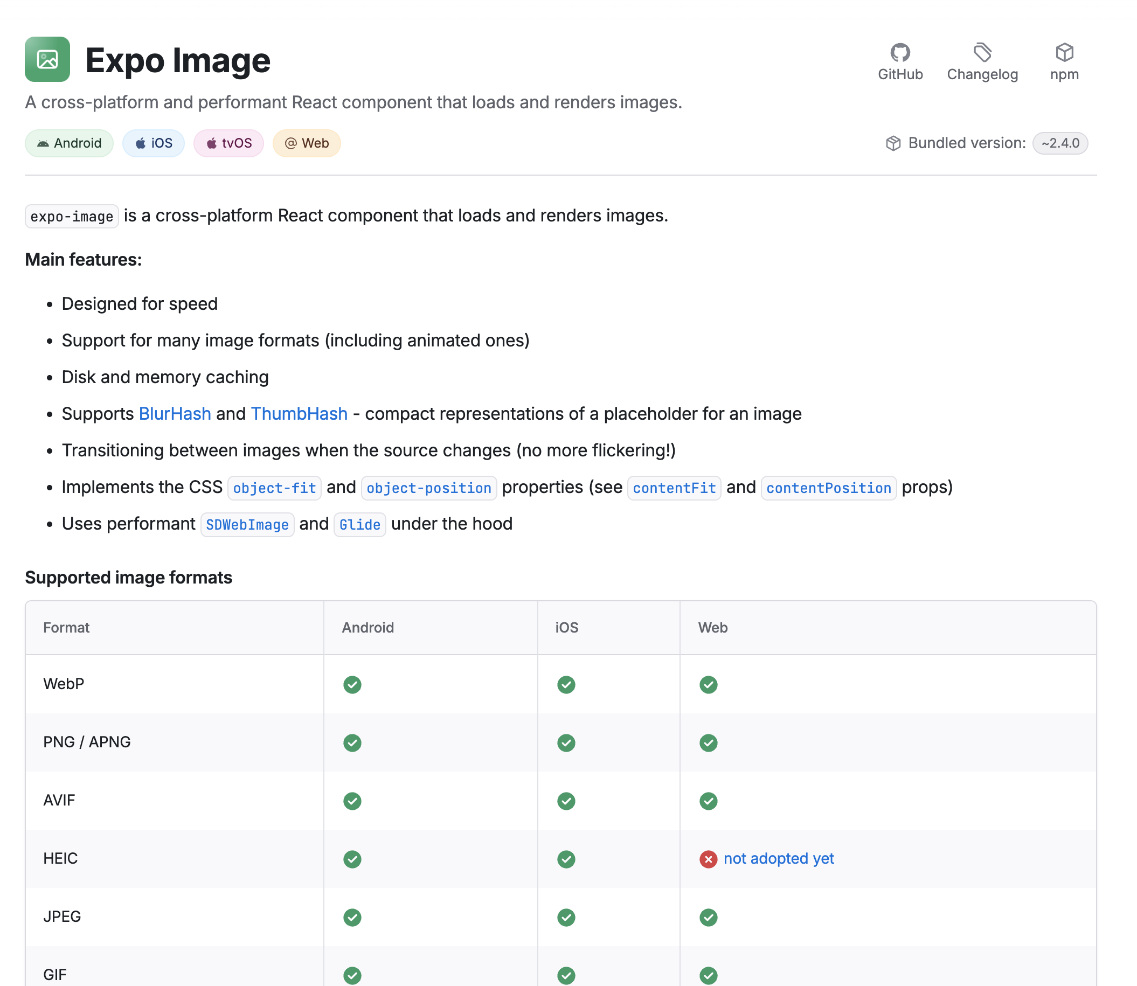Click the ~2.4.0 bundled version pill
Viewport: 1137px width, 986px height.
1060,143
